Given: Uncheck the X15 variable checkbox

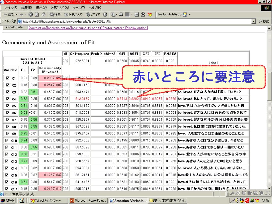Looking at the screenshot, I should [x=7, y=175].
